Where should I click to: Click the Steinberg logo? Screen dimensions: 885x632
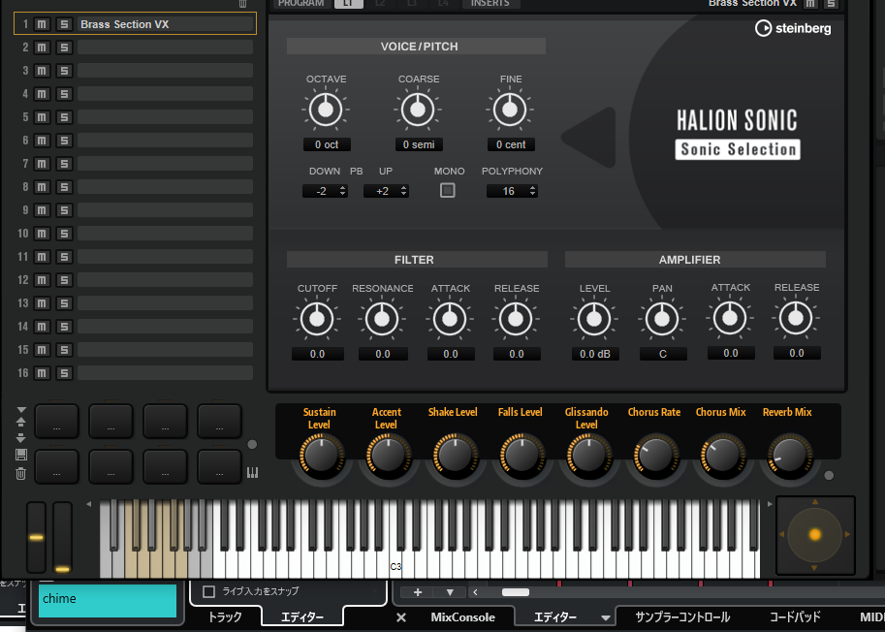coord(793,28)
